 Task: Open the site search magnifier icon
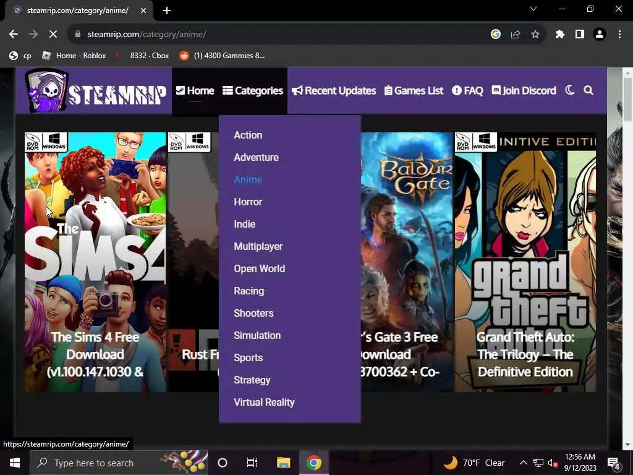tap(588, 90)
